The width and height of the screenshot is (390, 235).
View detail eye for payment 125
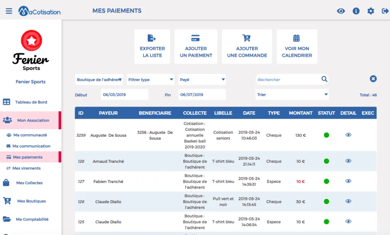click(x=348, y=221)
